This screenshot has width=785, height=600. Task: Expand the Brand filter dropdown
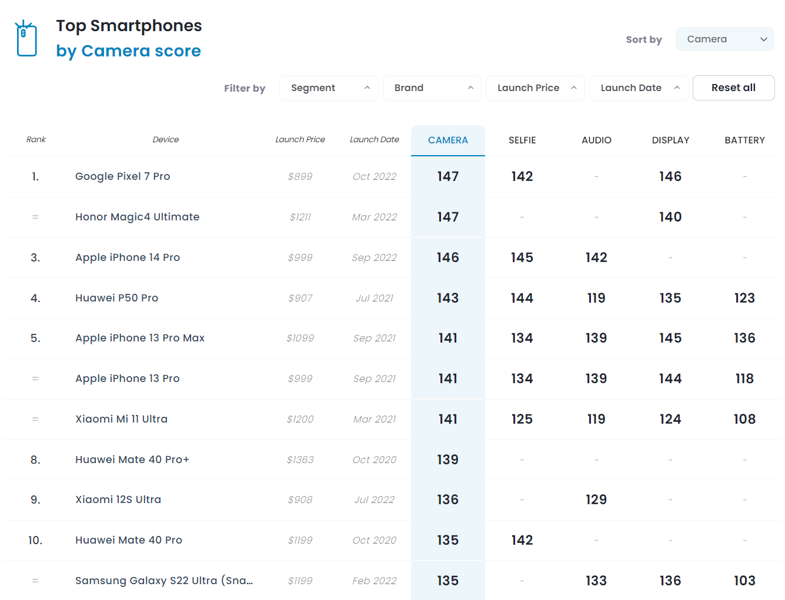coord(432,88)
